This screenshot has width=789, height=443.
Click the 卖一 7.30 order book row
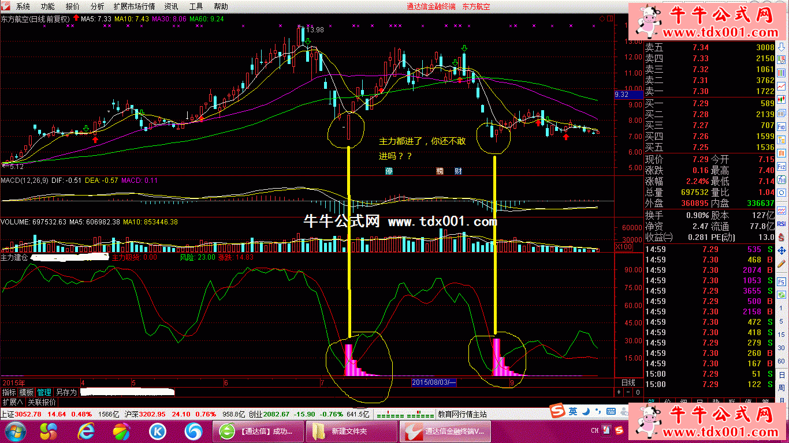[709, 91]
